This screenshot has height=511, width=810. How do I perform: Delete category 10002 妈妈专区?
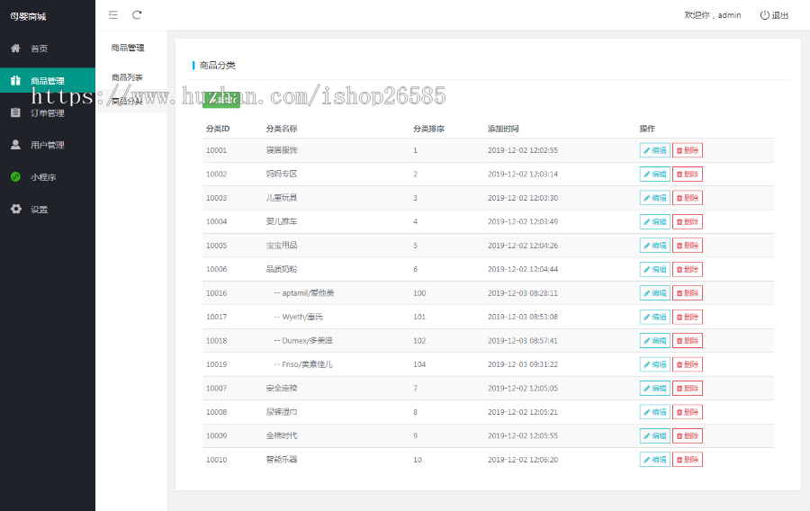(688, 174)
